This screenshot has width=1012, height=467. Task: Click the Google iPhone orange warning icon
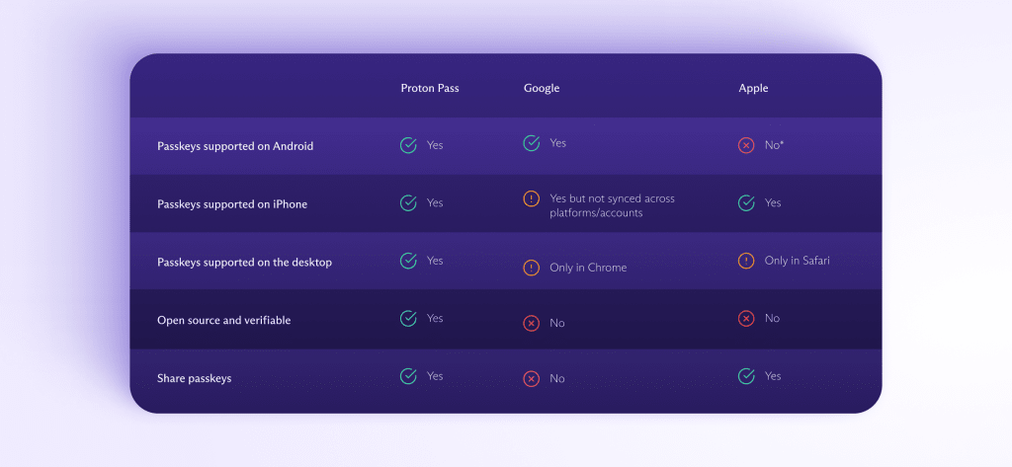(x=532, y=199)
